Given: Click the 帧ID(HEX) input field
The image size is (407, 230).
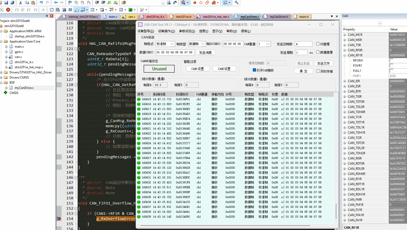Looking at the screenshot, I should click(x=233, y=44).
